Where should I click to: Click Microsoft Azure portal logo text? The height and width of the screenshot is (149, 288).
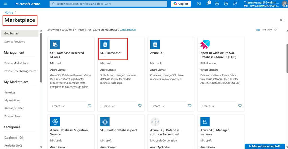tap(27, 4)
